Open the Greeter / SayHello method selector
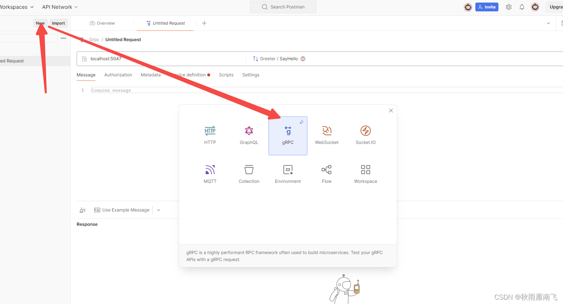 (x=279, y=59)
